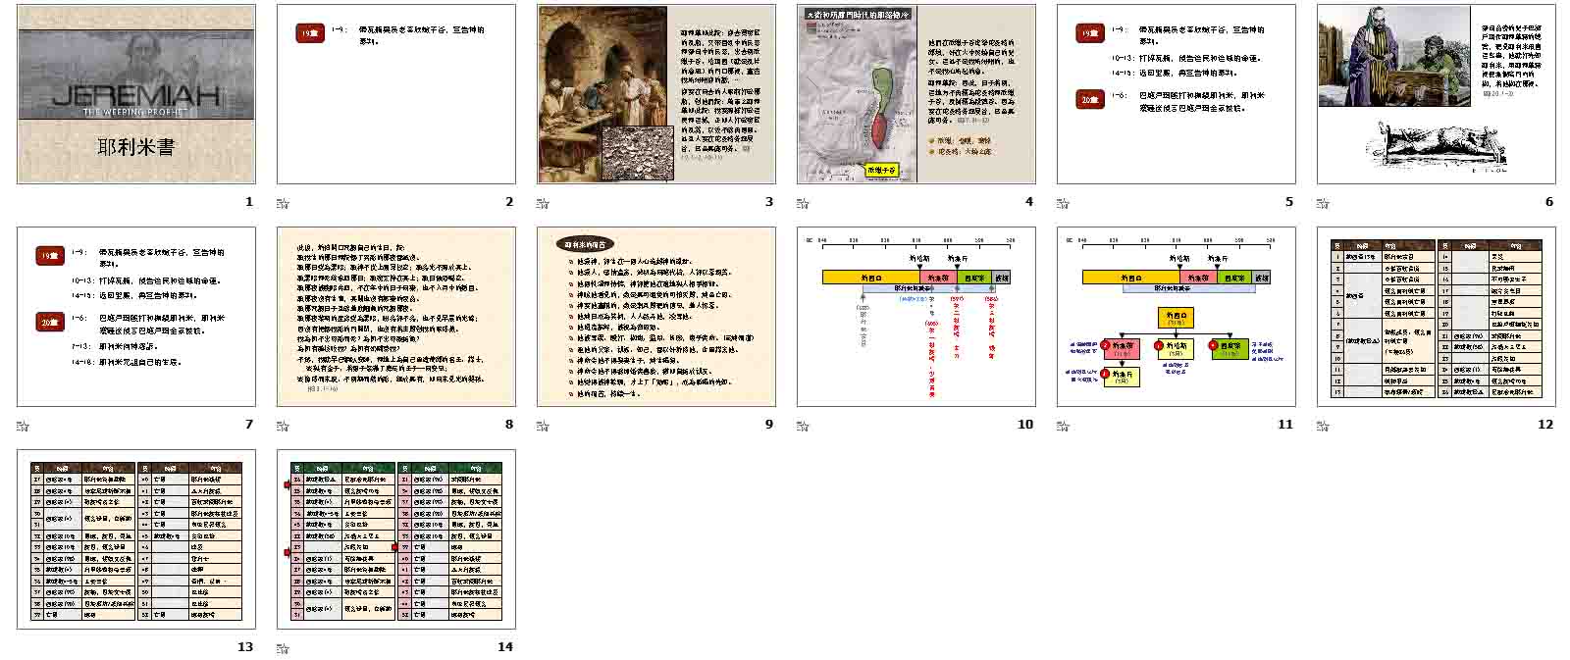Select slide 11 with the kings family tree

coord(1176,317)
